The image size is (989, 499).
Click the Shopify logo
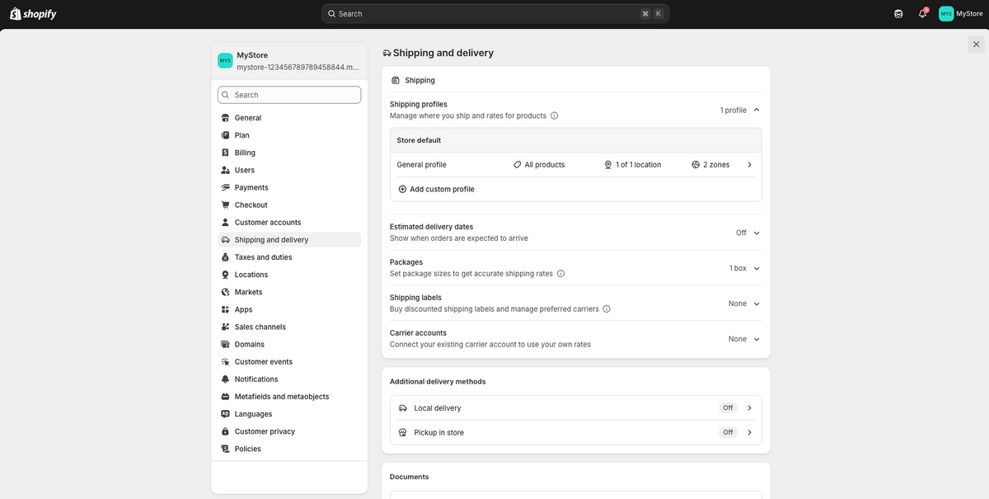click(33, 13)
